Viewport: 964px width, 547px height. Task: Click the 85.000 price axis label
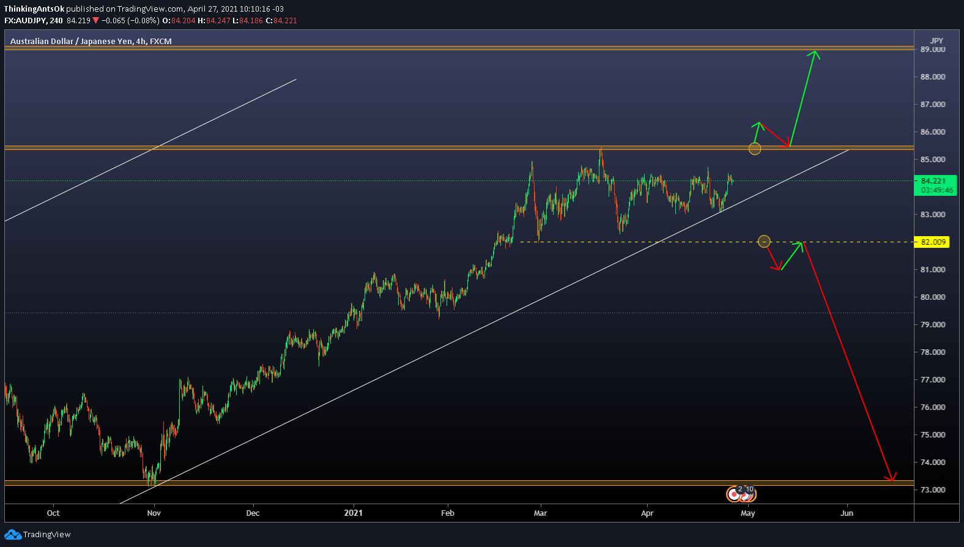[933, 160]
